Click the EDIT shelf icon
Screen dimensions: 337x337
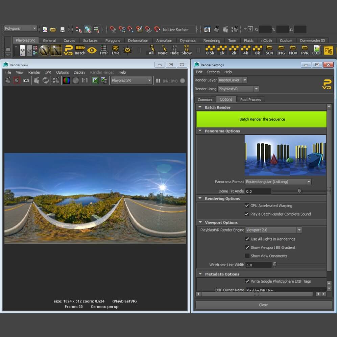click(317, 50)
